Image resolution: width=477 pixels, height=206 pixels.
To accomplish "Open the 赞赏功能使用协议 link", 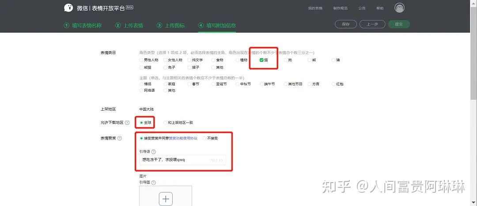I will click(183, 138).
